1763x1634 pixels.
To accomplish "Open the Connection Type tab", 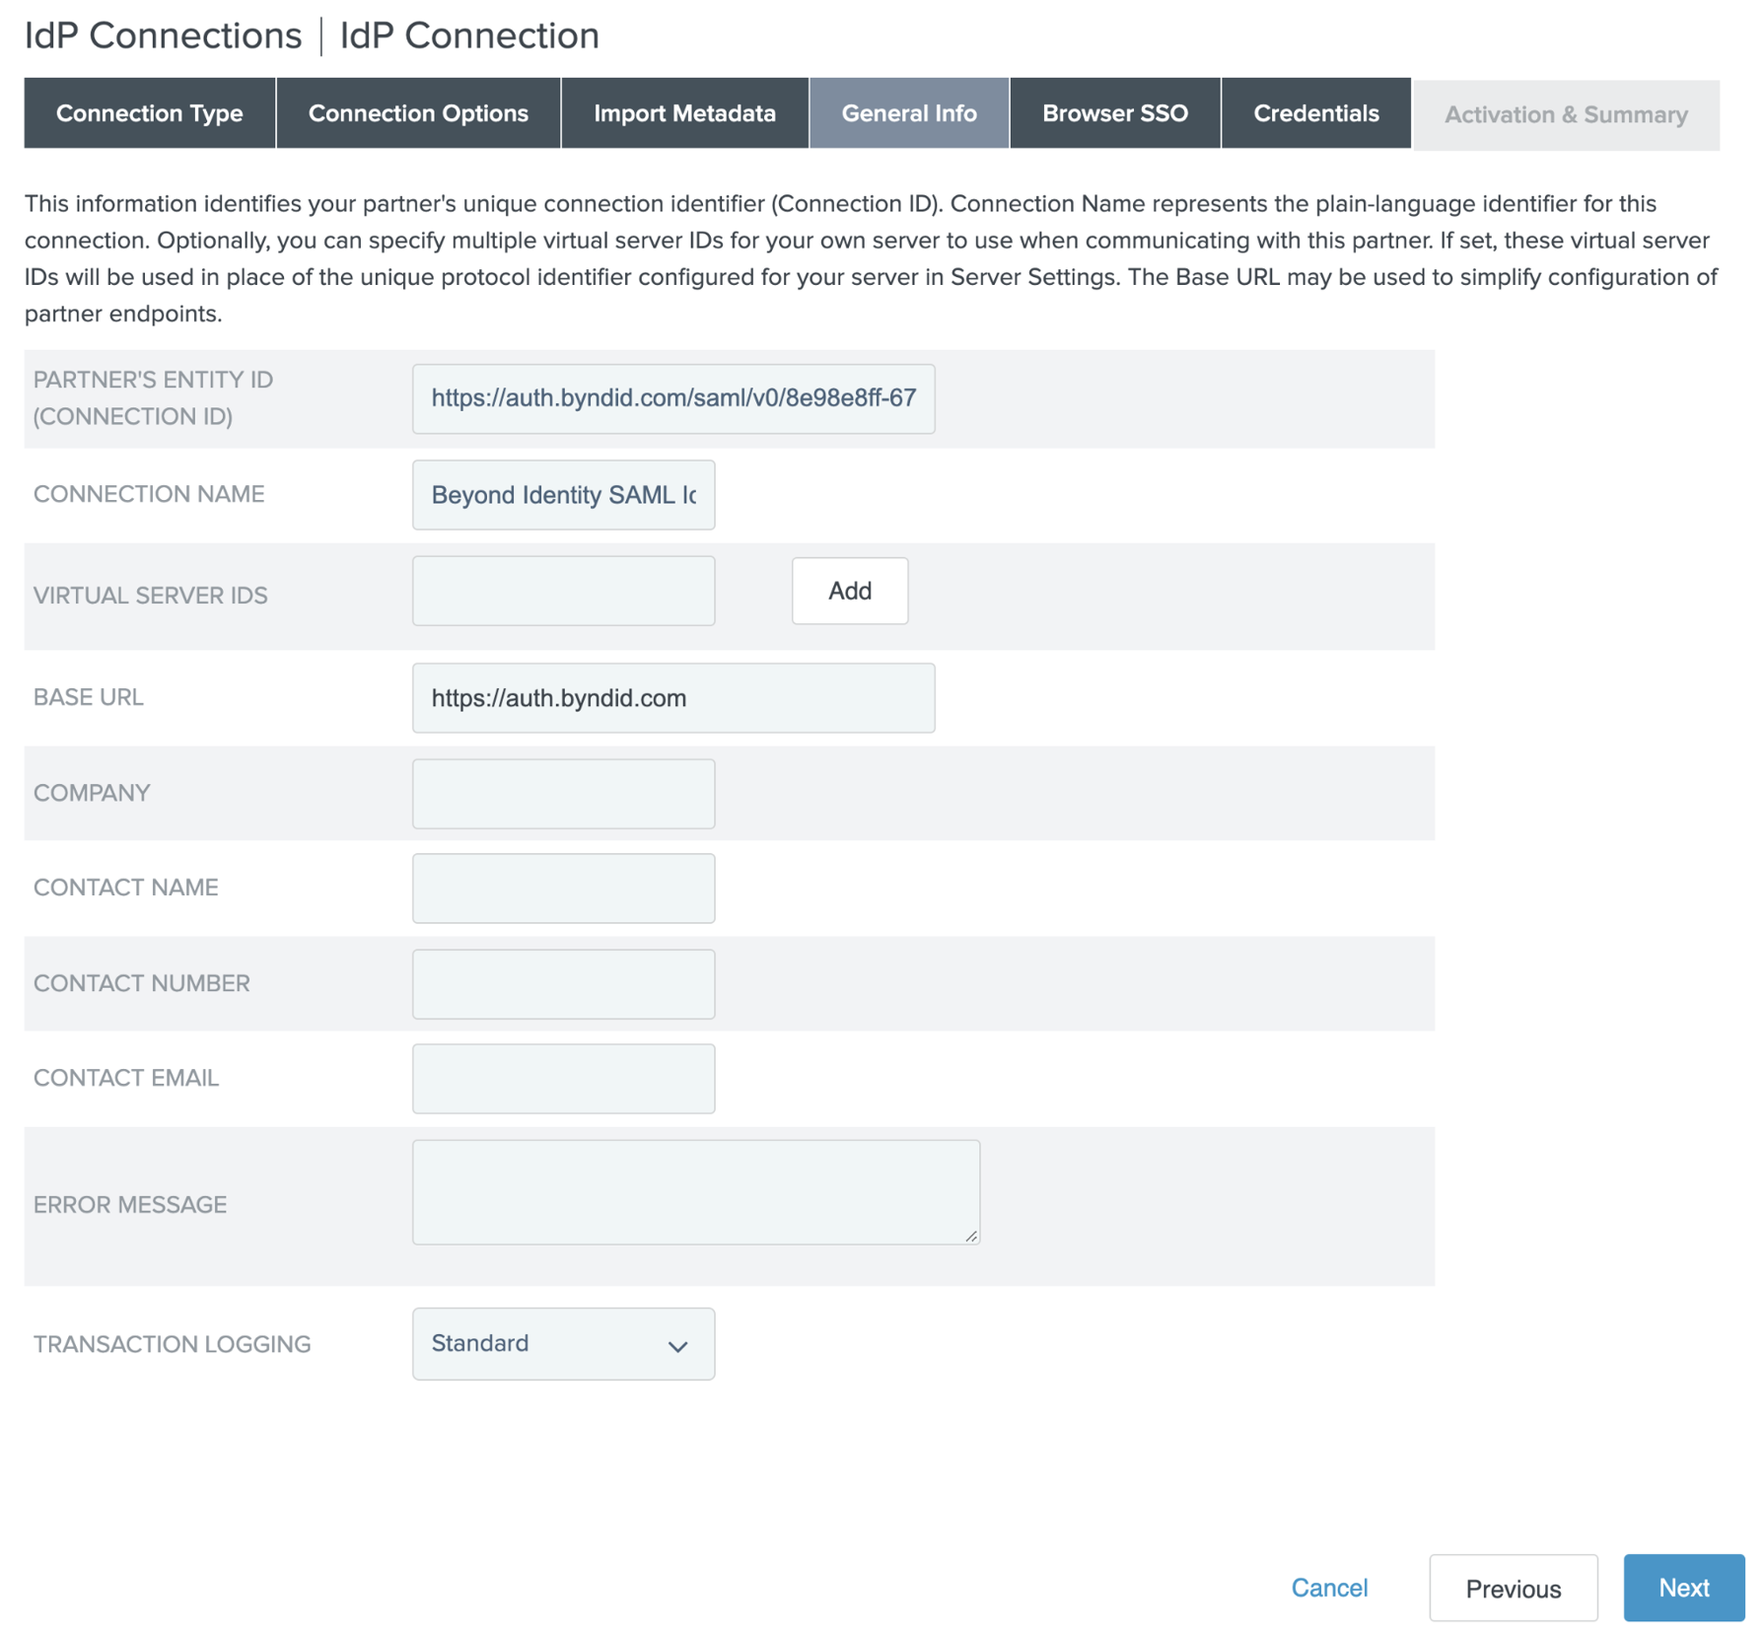I will click(149, 113).
